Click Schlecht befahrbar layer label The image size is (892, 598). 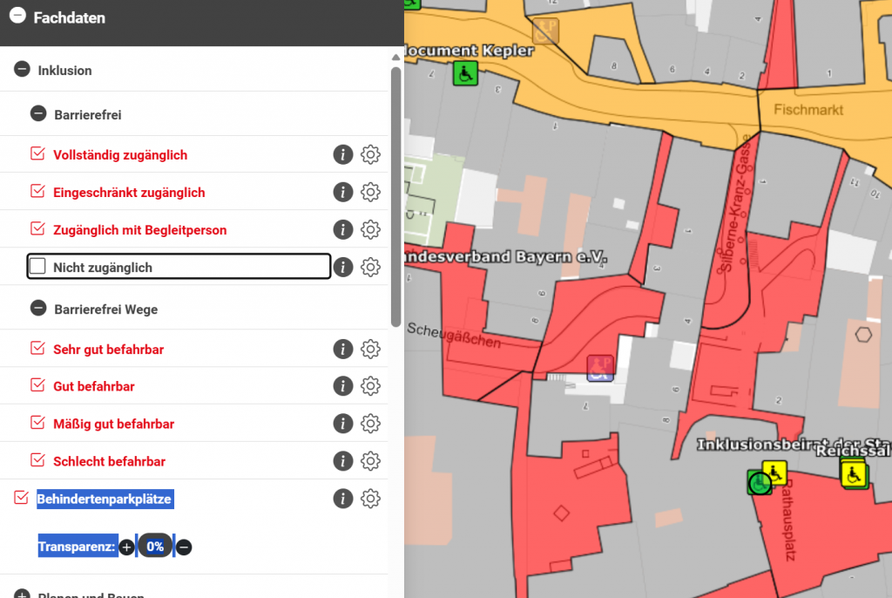pos(109,462)
